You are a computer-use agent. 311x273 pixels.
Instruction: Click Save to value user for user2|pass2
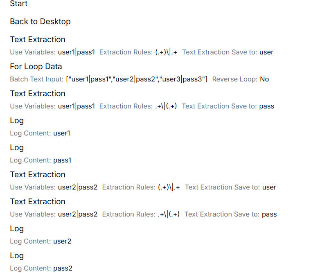269,187
